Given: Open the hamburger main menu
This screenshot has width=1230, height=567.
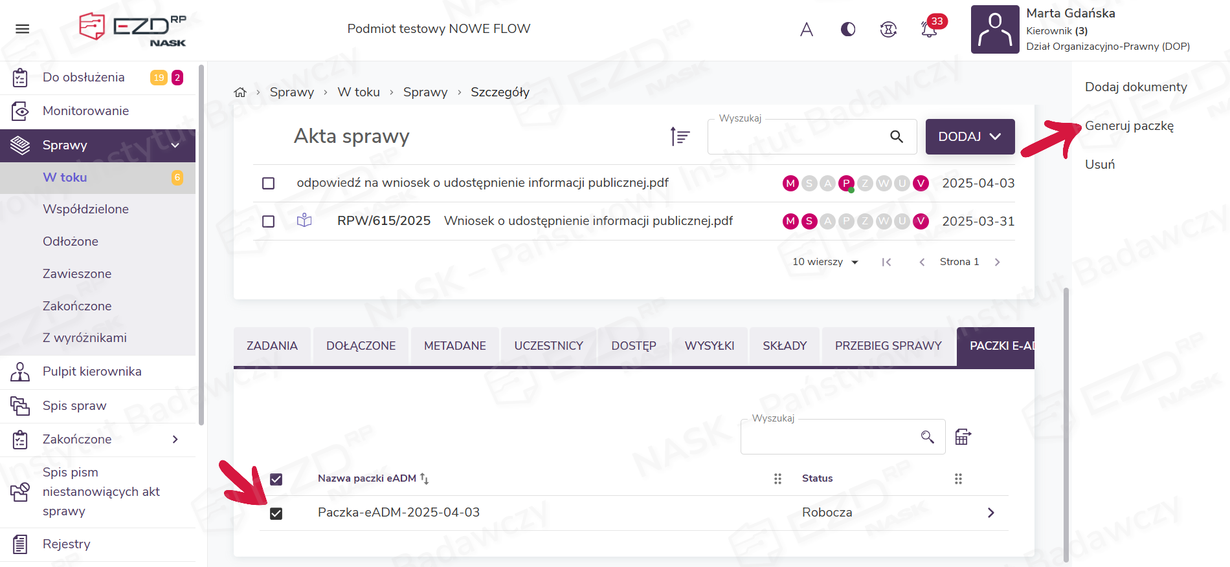Looking at the screenshot, I should 23,29.
